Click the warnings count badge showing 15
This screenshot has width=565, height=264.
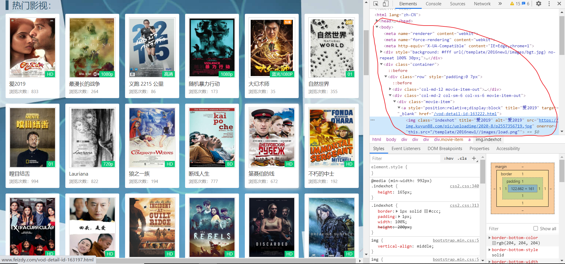pyautogui.click(x=515, y=4)
